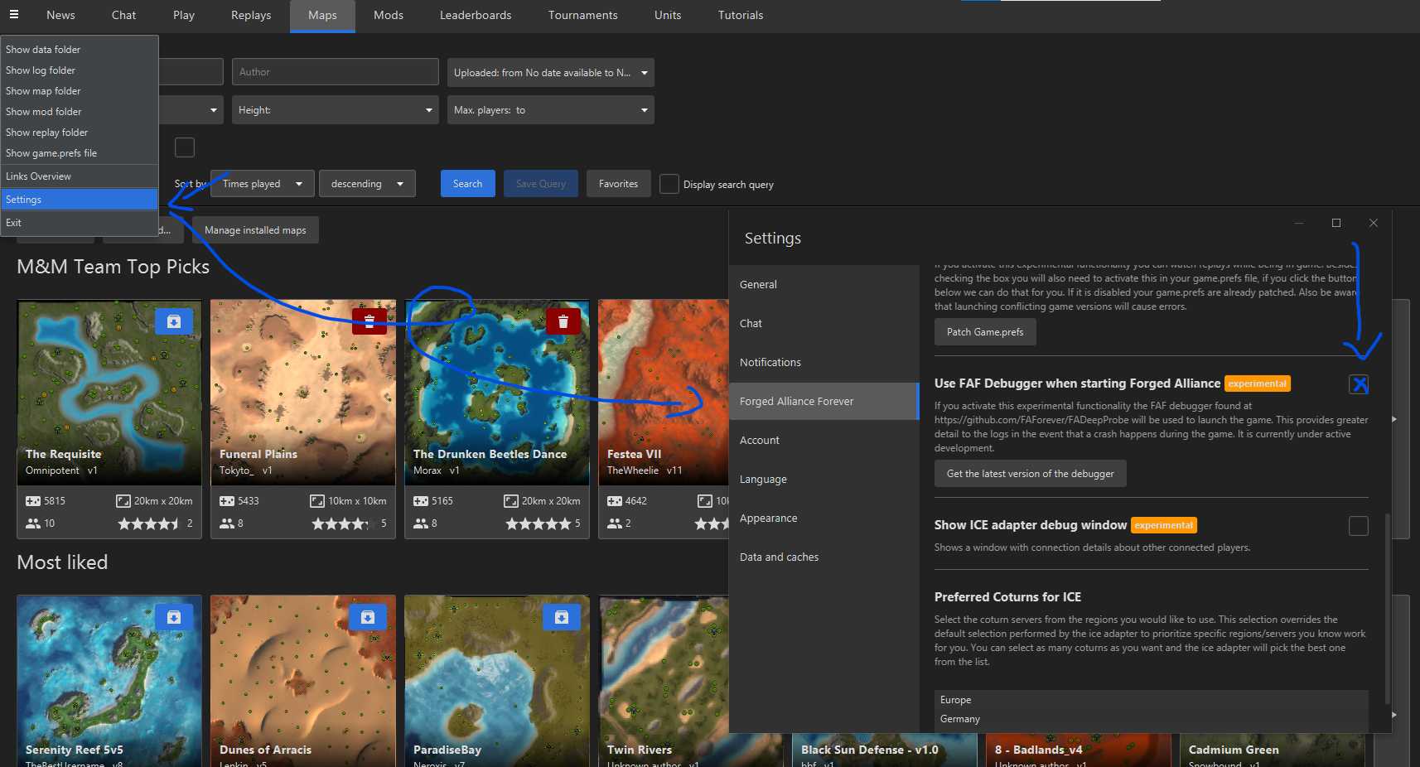Click the Settings panel vertical scrollbar
This screenshot has height=767, width=1420.
(1387, 609)
